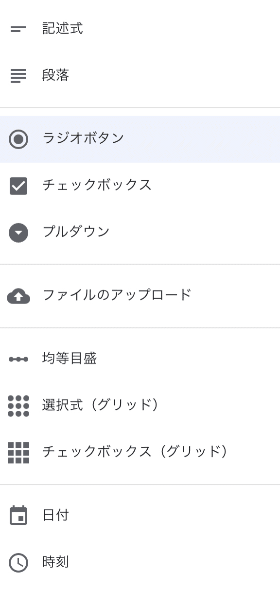Select the calendar icon next to 日付

[x=18, y=515]
